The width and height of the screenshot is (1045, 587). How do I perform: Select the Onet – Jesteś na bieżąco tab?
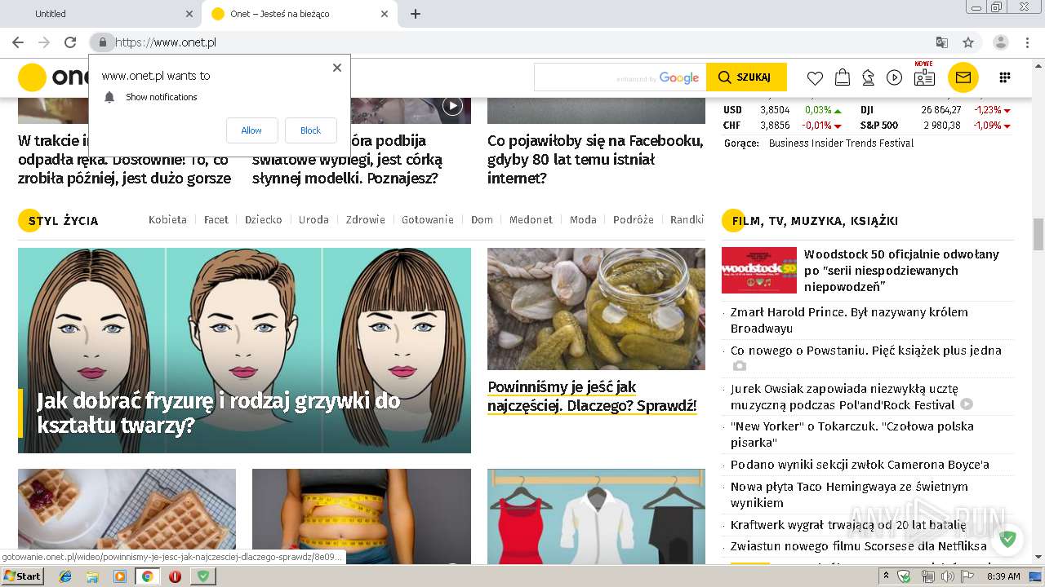coord(298,14)
